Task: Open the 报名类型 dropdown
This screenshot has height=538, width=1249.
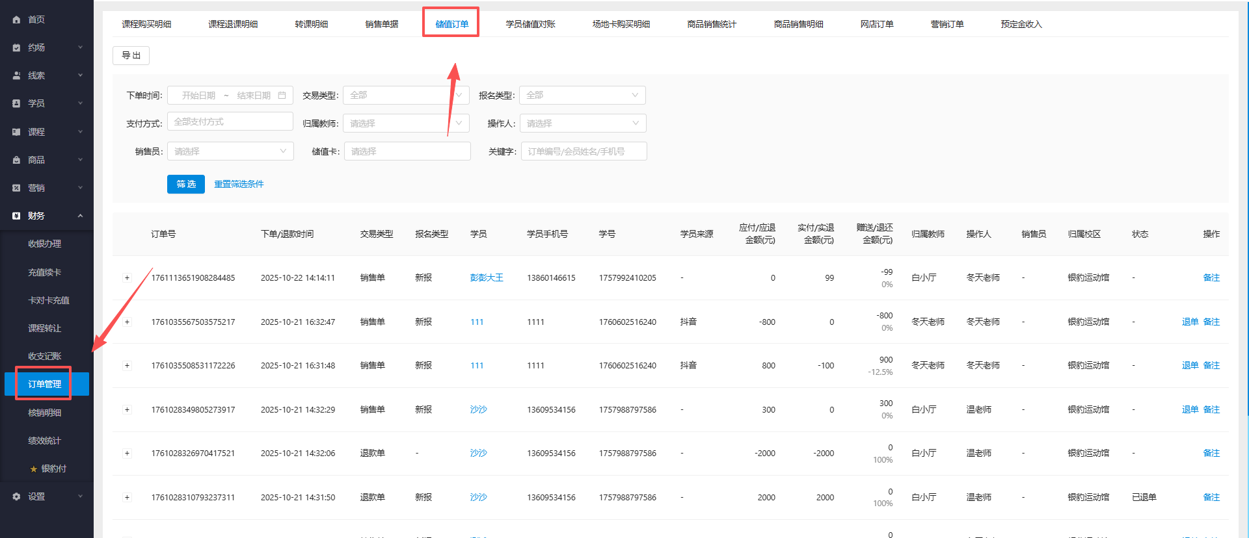Action: 582,96
